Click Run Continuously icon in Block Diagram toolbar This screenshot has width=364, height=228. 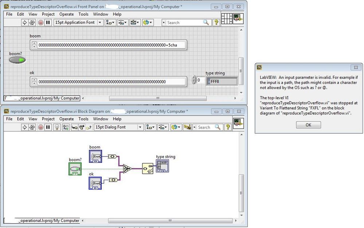click(32, 127)
